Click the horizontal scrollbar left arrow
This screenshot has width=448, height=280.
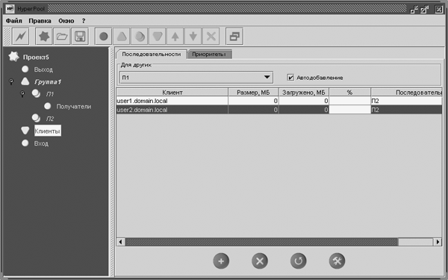coord(120,242)
